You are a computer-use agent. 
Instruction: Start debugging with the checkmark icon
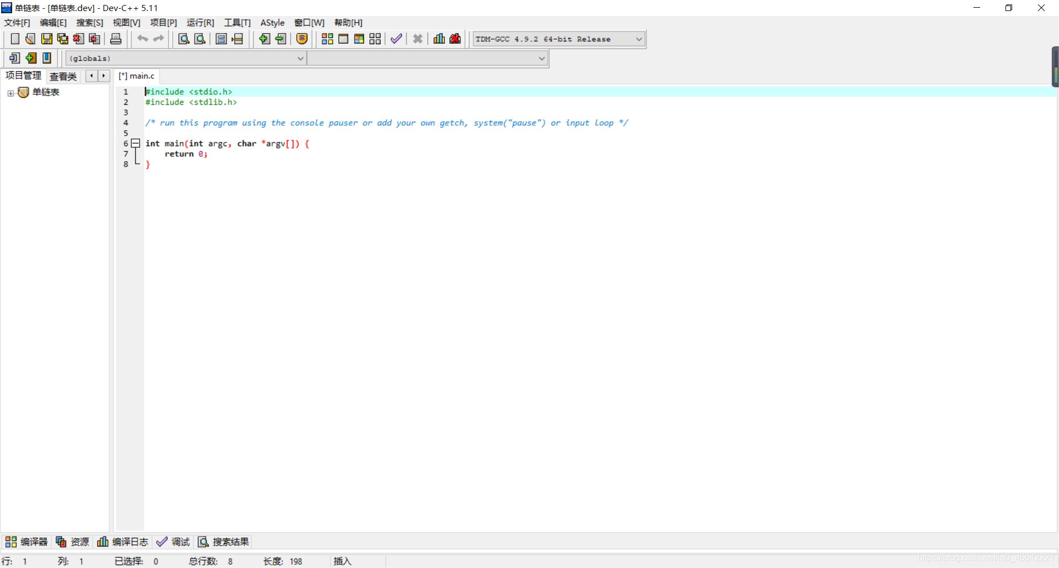tap(396, 39)
